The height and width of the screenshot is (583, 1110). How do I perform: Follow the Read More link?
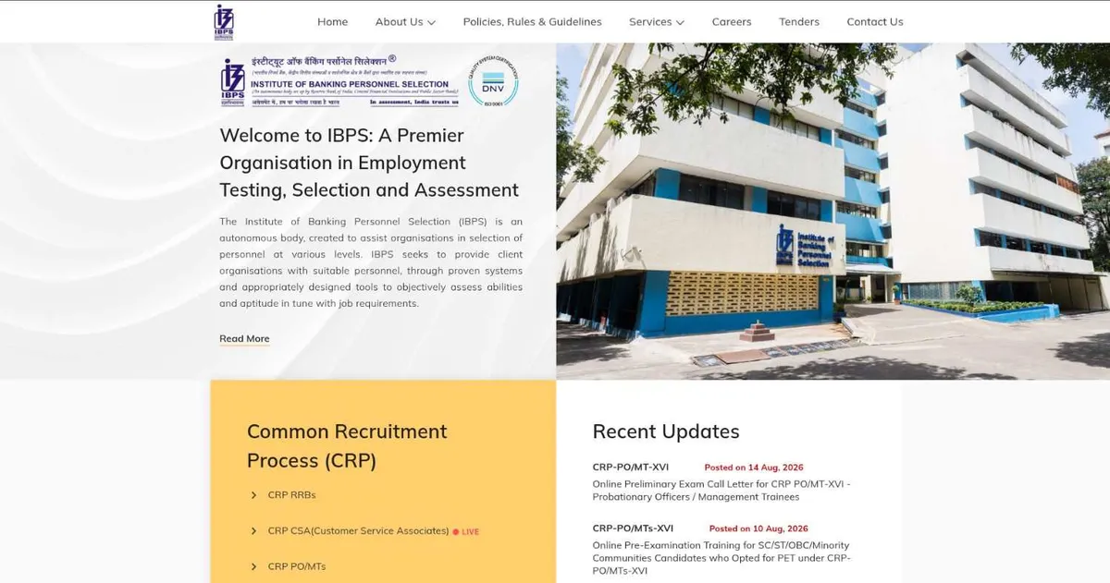click(244, 338)
